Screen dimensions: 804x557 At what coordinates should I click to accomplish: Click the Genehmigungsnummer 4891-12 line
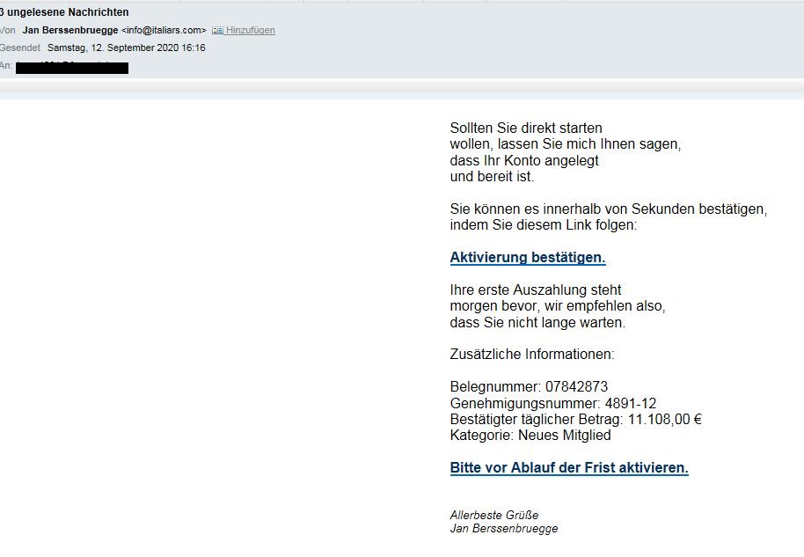pos(553,403)
